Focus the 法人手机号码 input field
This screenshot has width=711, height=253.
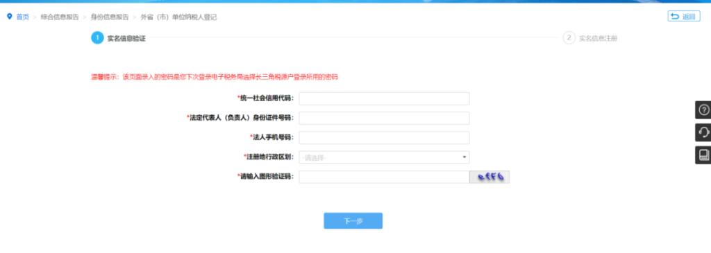coord(384,137)
